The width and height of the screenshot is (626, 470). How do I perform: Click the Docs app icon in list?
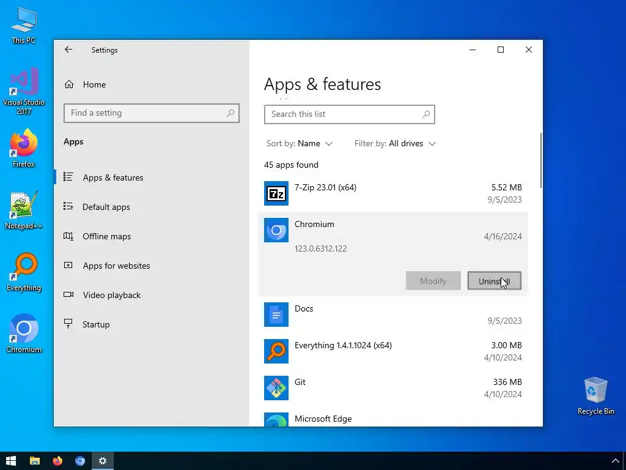point(276,315)
